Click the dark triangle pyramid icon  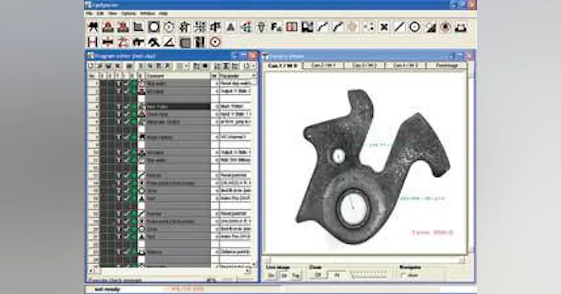pyautogui.click(x=230, y=27)
